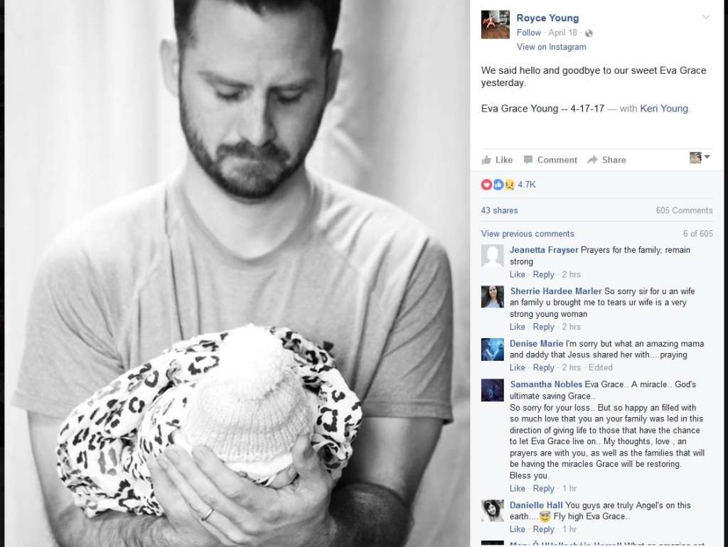Like Samantha Nobles' comment
Image resolution: width=728 pixels, height=547 pixels.
click(x=518, y=489)
